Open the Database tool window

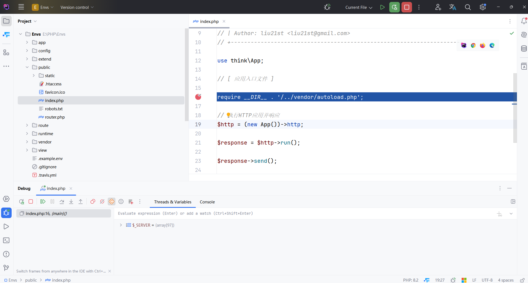click(x=524, y=49)
